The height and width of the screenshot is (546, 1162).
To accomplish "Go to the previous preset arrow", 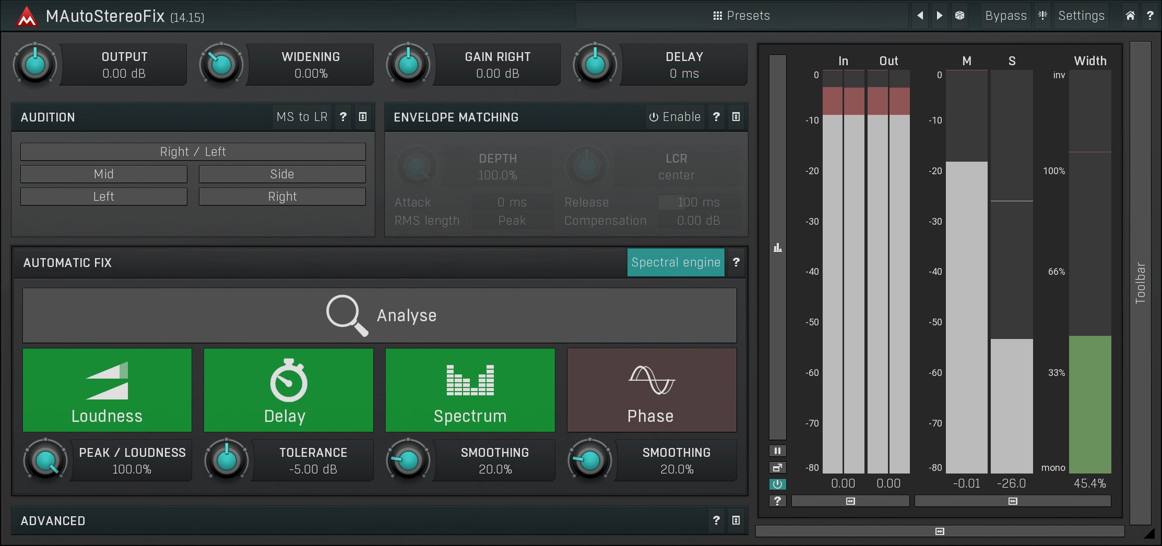I will 920,16.
